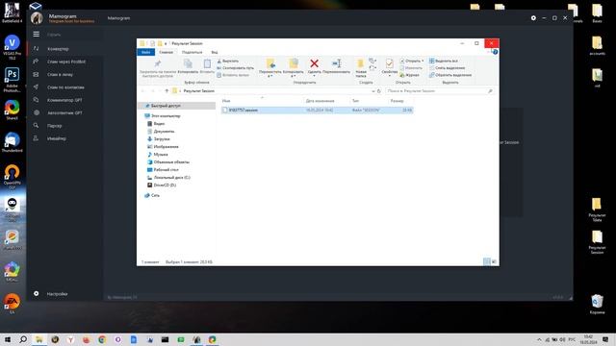616x346 pixels.
Task: Open Спам в личку in Mamogram
Action: 60,75
